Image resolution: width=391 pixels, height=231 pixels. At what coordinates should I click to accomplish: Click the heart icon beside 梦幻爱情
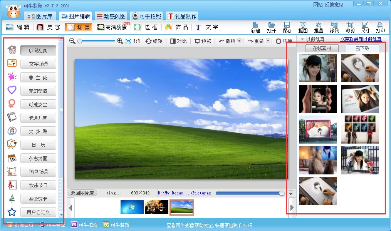click(12, 90)
